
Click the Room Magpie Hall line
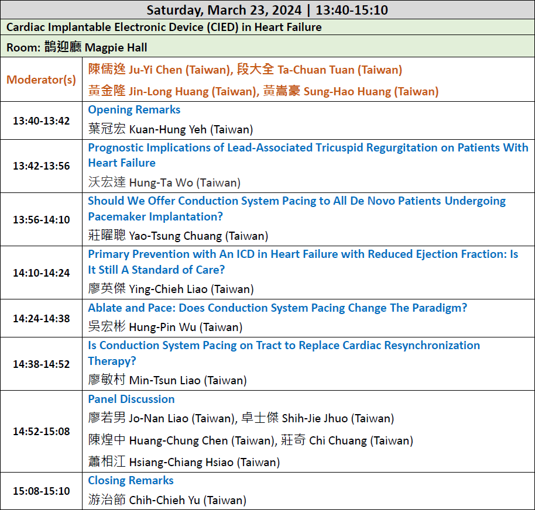tap(77, 47)
